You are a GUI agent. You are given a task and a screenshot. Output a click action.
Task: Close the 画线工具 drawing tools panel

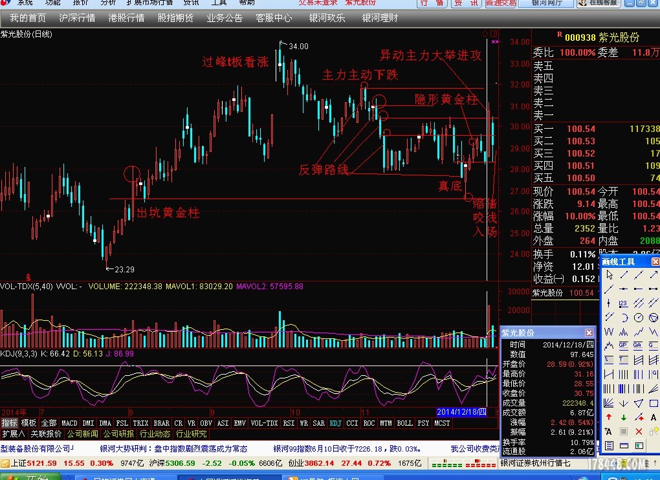coord(655,261)
